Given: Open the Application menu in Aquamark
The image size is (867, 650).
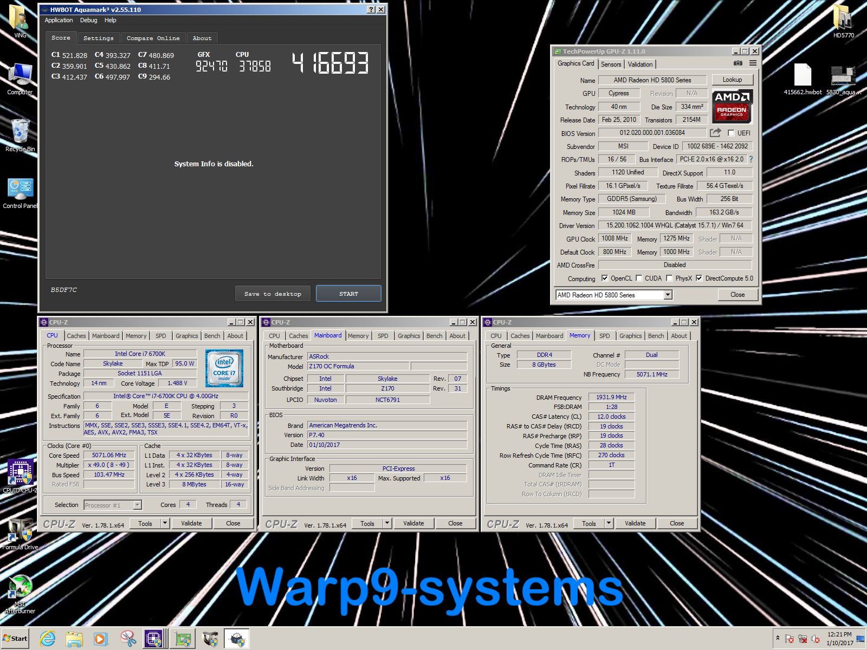Looking at the screenshot, I should point(59,20).
